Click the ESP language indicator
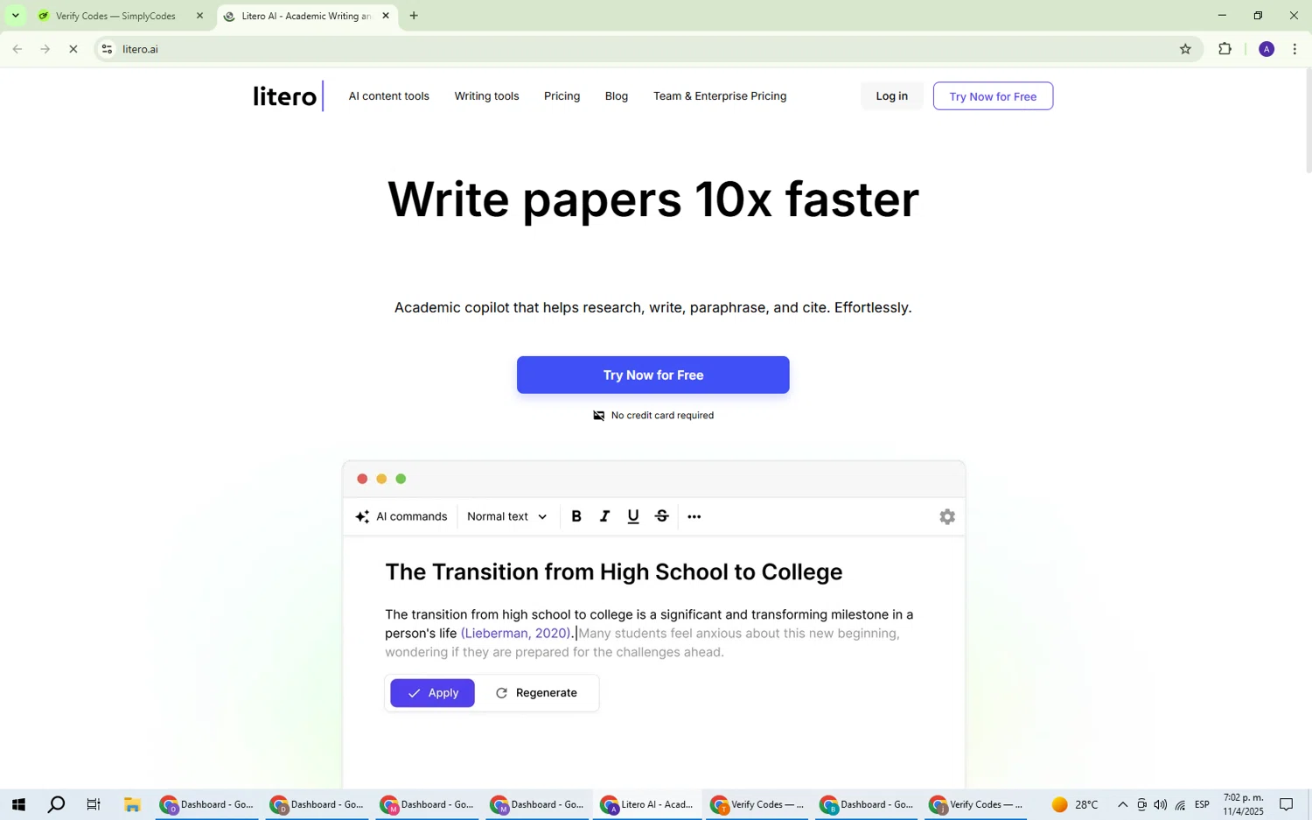Viewport: 1312px width, 820px height. [1203, 805]
